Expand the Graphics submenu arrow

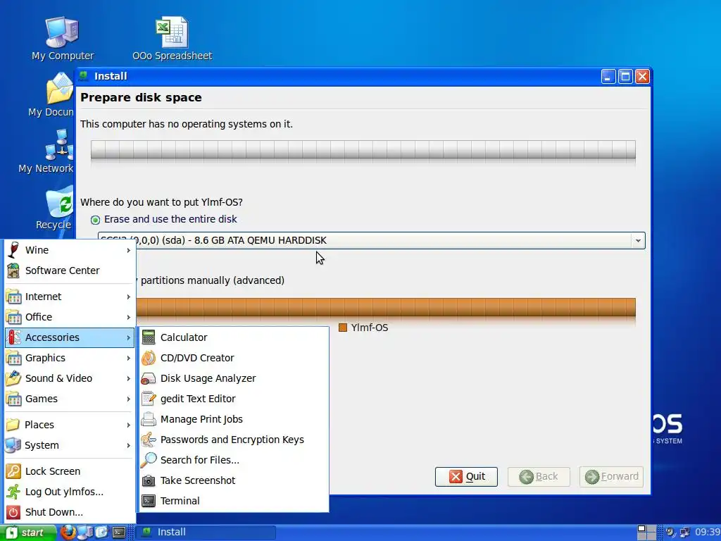point(129,358)
